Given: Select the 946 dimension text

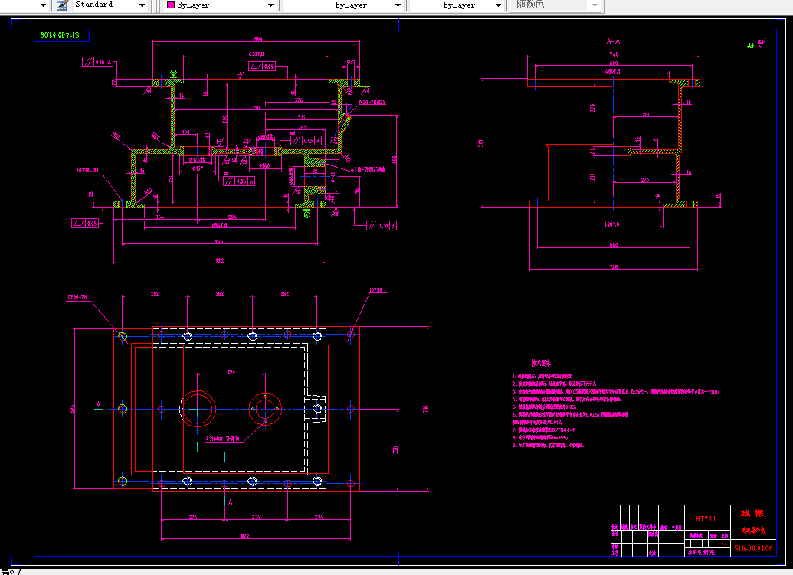Looking at the screenshot, I should (218, 241).
